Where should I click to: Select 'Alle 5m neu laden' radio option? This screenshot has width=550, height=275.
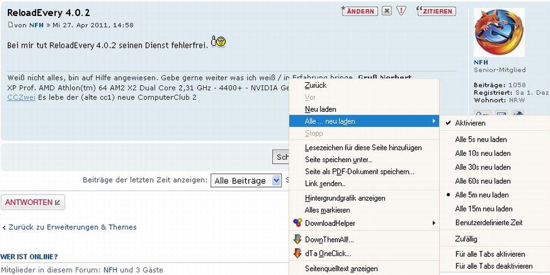click(x=482, y=195)
